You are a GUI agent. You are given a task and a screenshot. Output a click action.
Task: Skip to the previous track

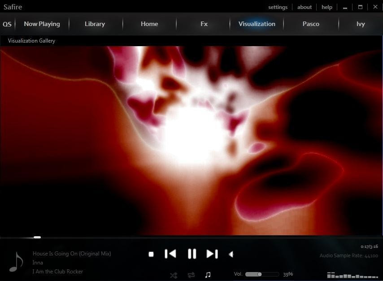[170, 254]
